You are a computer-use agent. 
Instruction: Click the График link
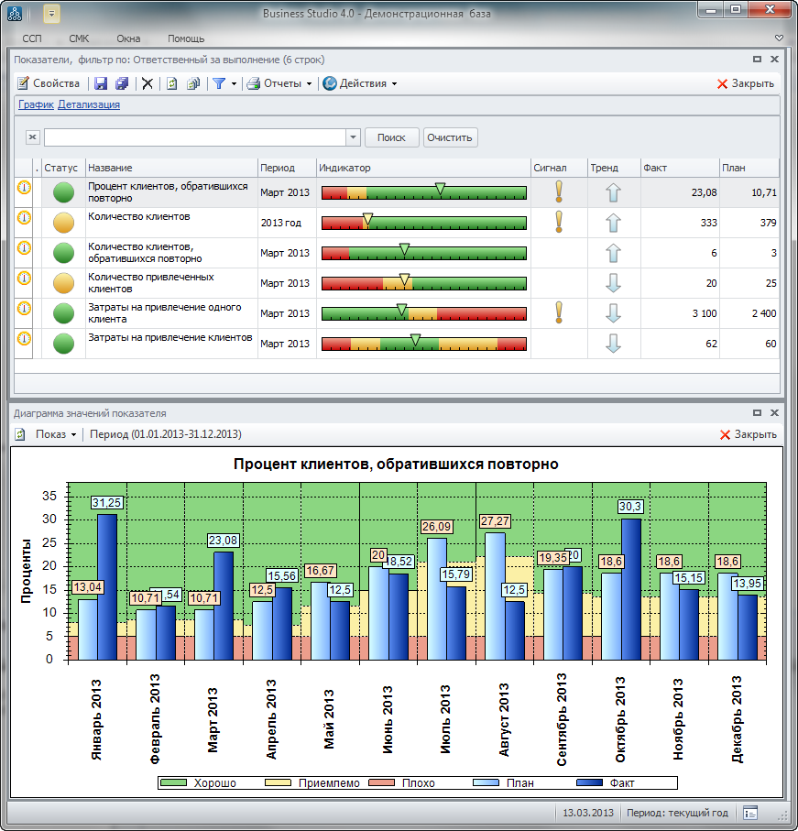tap(36, 104)
